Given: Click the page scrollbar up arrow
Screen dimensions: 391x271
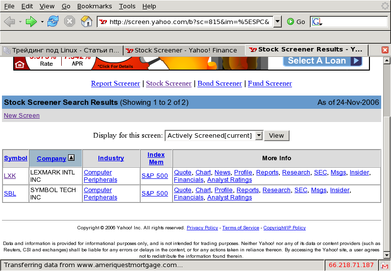Looking at the screenshot, I should coord(387,60).
